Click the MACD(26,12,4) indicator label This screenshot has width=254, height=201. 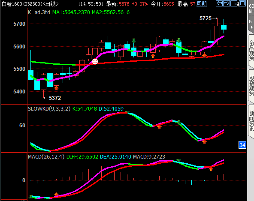click(46, 157)
